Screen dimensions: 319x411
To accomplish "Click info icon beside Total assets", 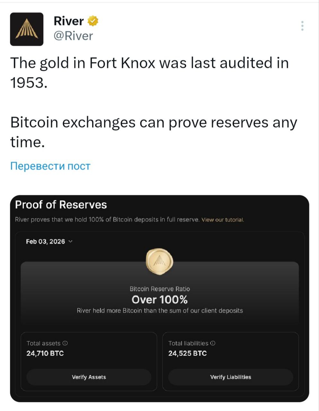I will coord(65,343).
